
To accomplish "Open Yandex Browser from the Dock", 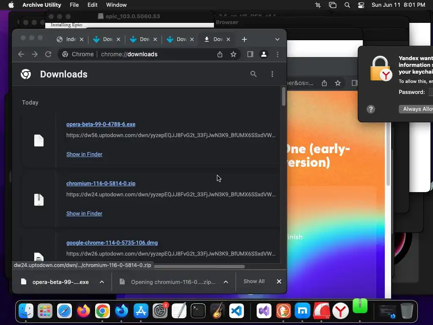I will coord(340,311).
